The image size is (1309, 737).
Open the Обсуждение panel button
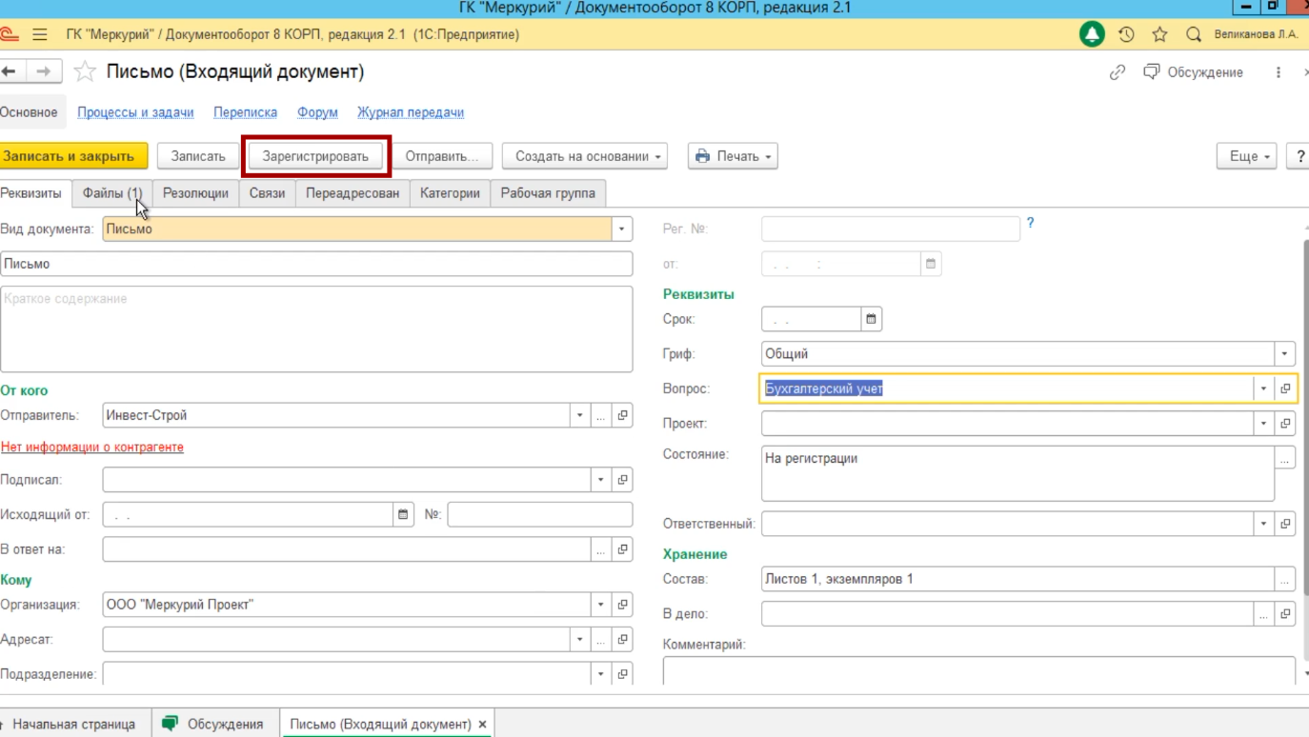tap(1194, 72)
